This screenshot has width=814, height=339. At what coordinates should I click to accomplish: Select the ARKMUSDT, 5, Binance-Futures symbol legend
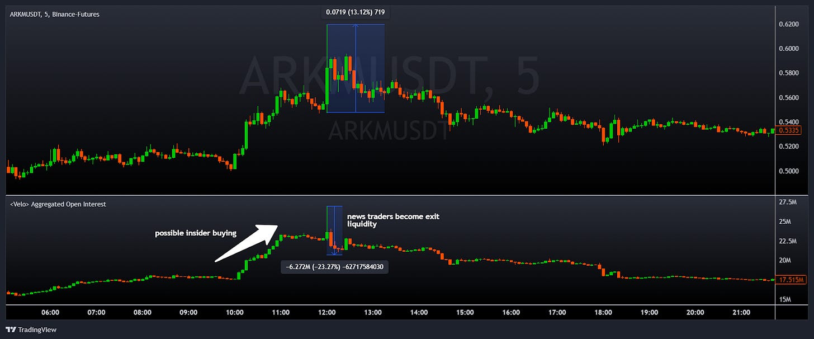55,15
